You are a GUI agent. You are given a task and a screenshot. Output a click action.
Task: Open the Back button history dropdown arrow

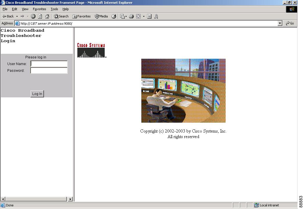17,16
